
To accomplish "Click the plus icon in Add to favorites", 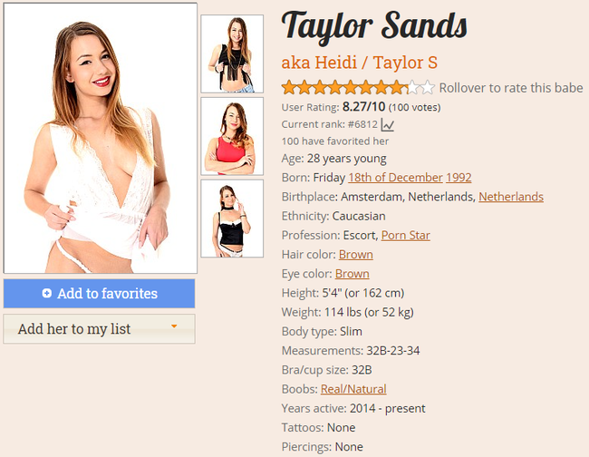I will click(x=47, y=293).
